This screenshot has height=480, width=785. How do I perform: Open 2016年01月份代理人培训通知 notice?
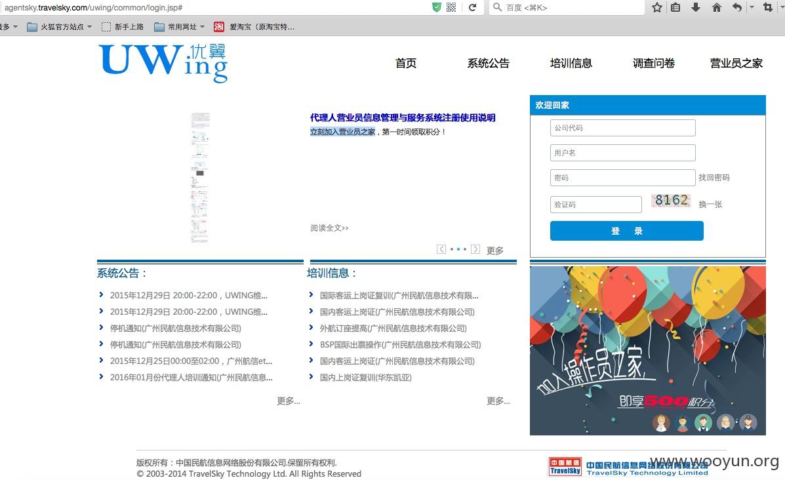click(191, 378)
